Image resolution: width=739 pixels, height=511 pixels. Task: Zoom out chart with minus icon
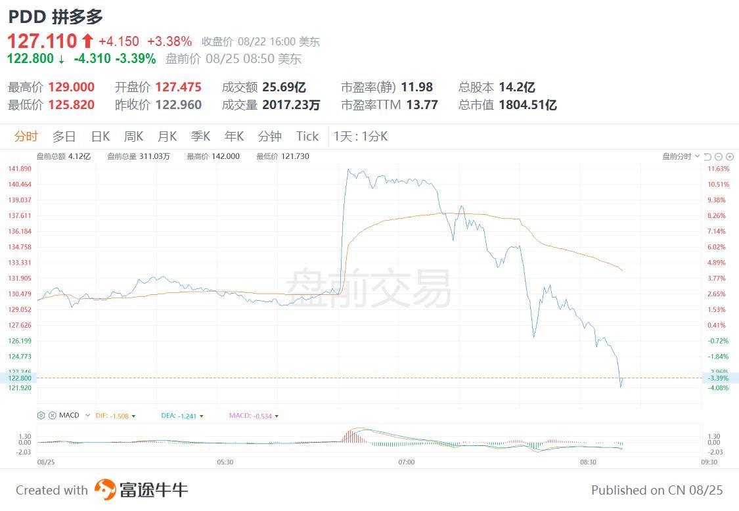[x=718, y=156]
